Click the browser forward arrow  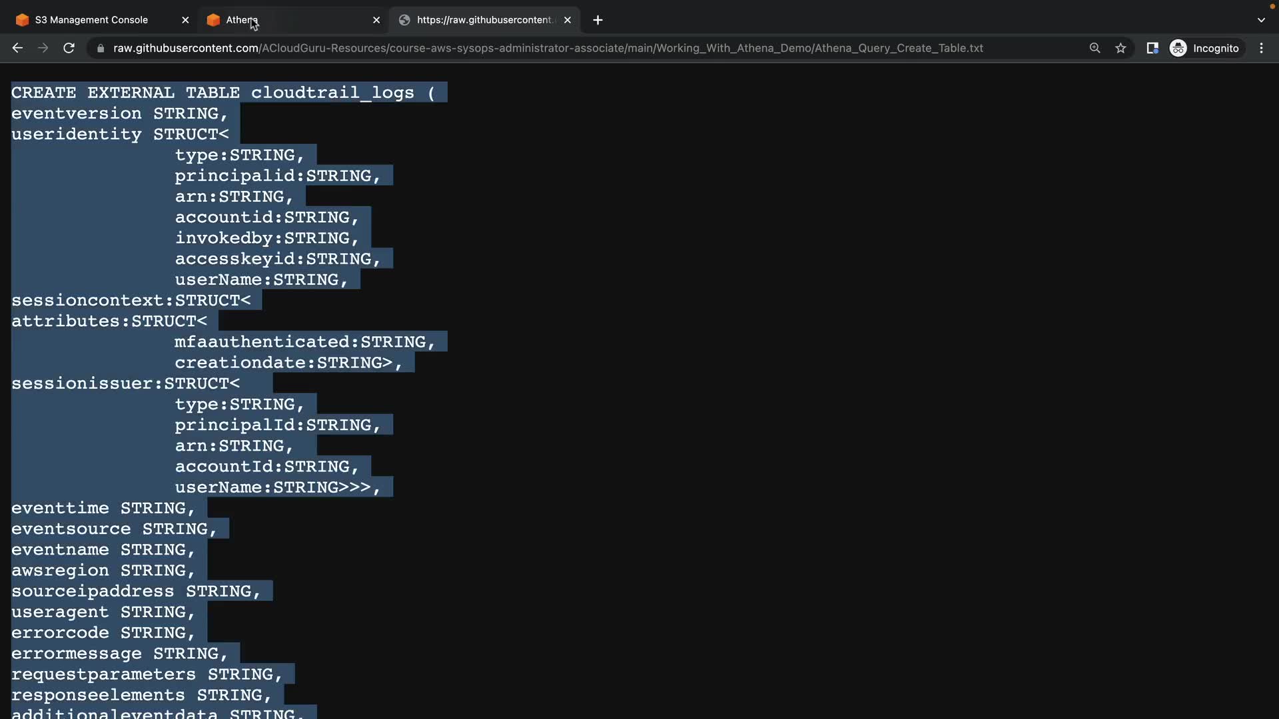point(43,48)
